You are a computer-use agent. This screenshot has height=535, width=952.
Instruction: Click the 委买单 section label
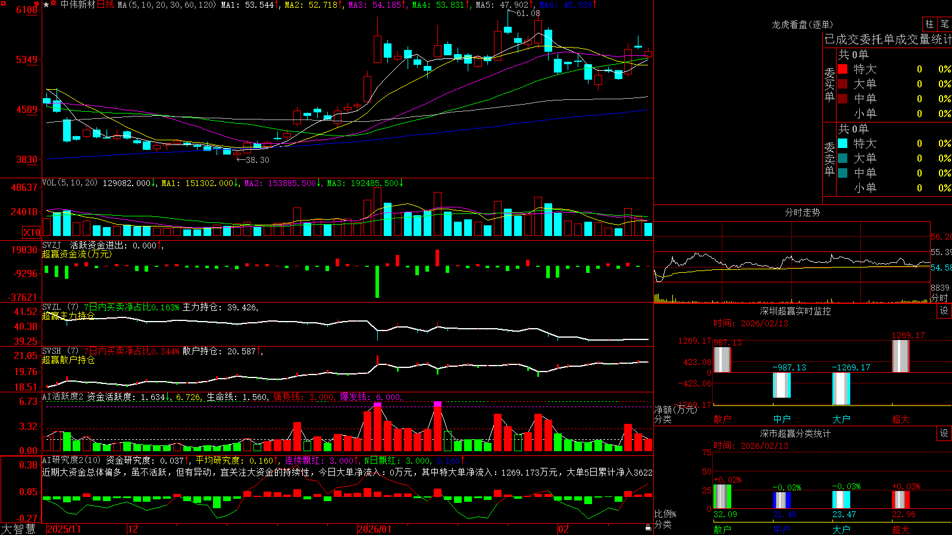pyautogui.click(x=829, y=85)
